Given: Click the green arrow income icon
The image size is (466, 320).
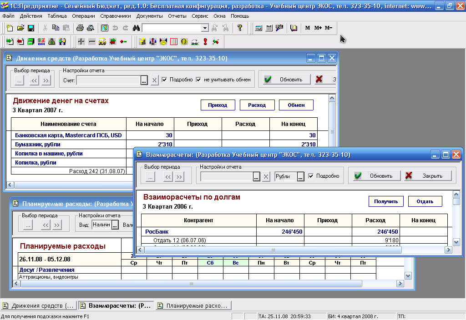Looking at the screenshot, I should tap(10, 41).
